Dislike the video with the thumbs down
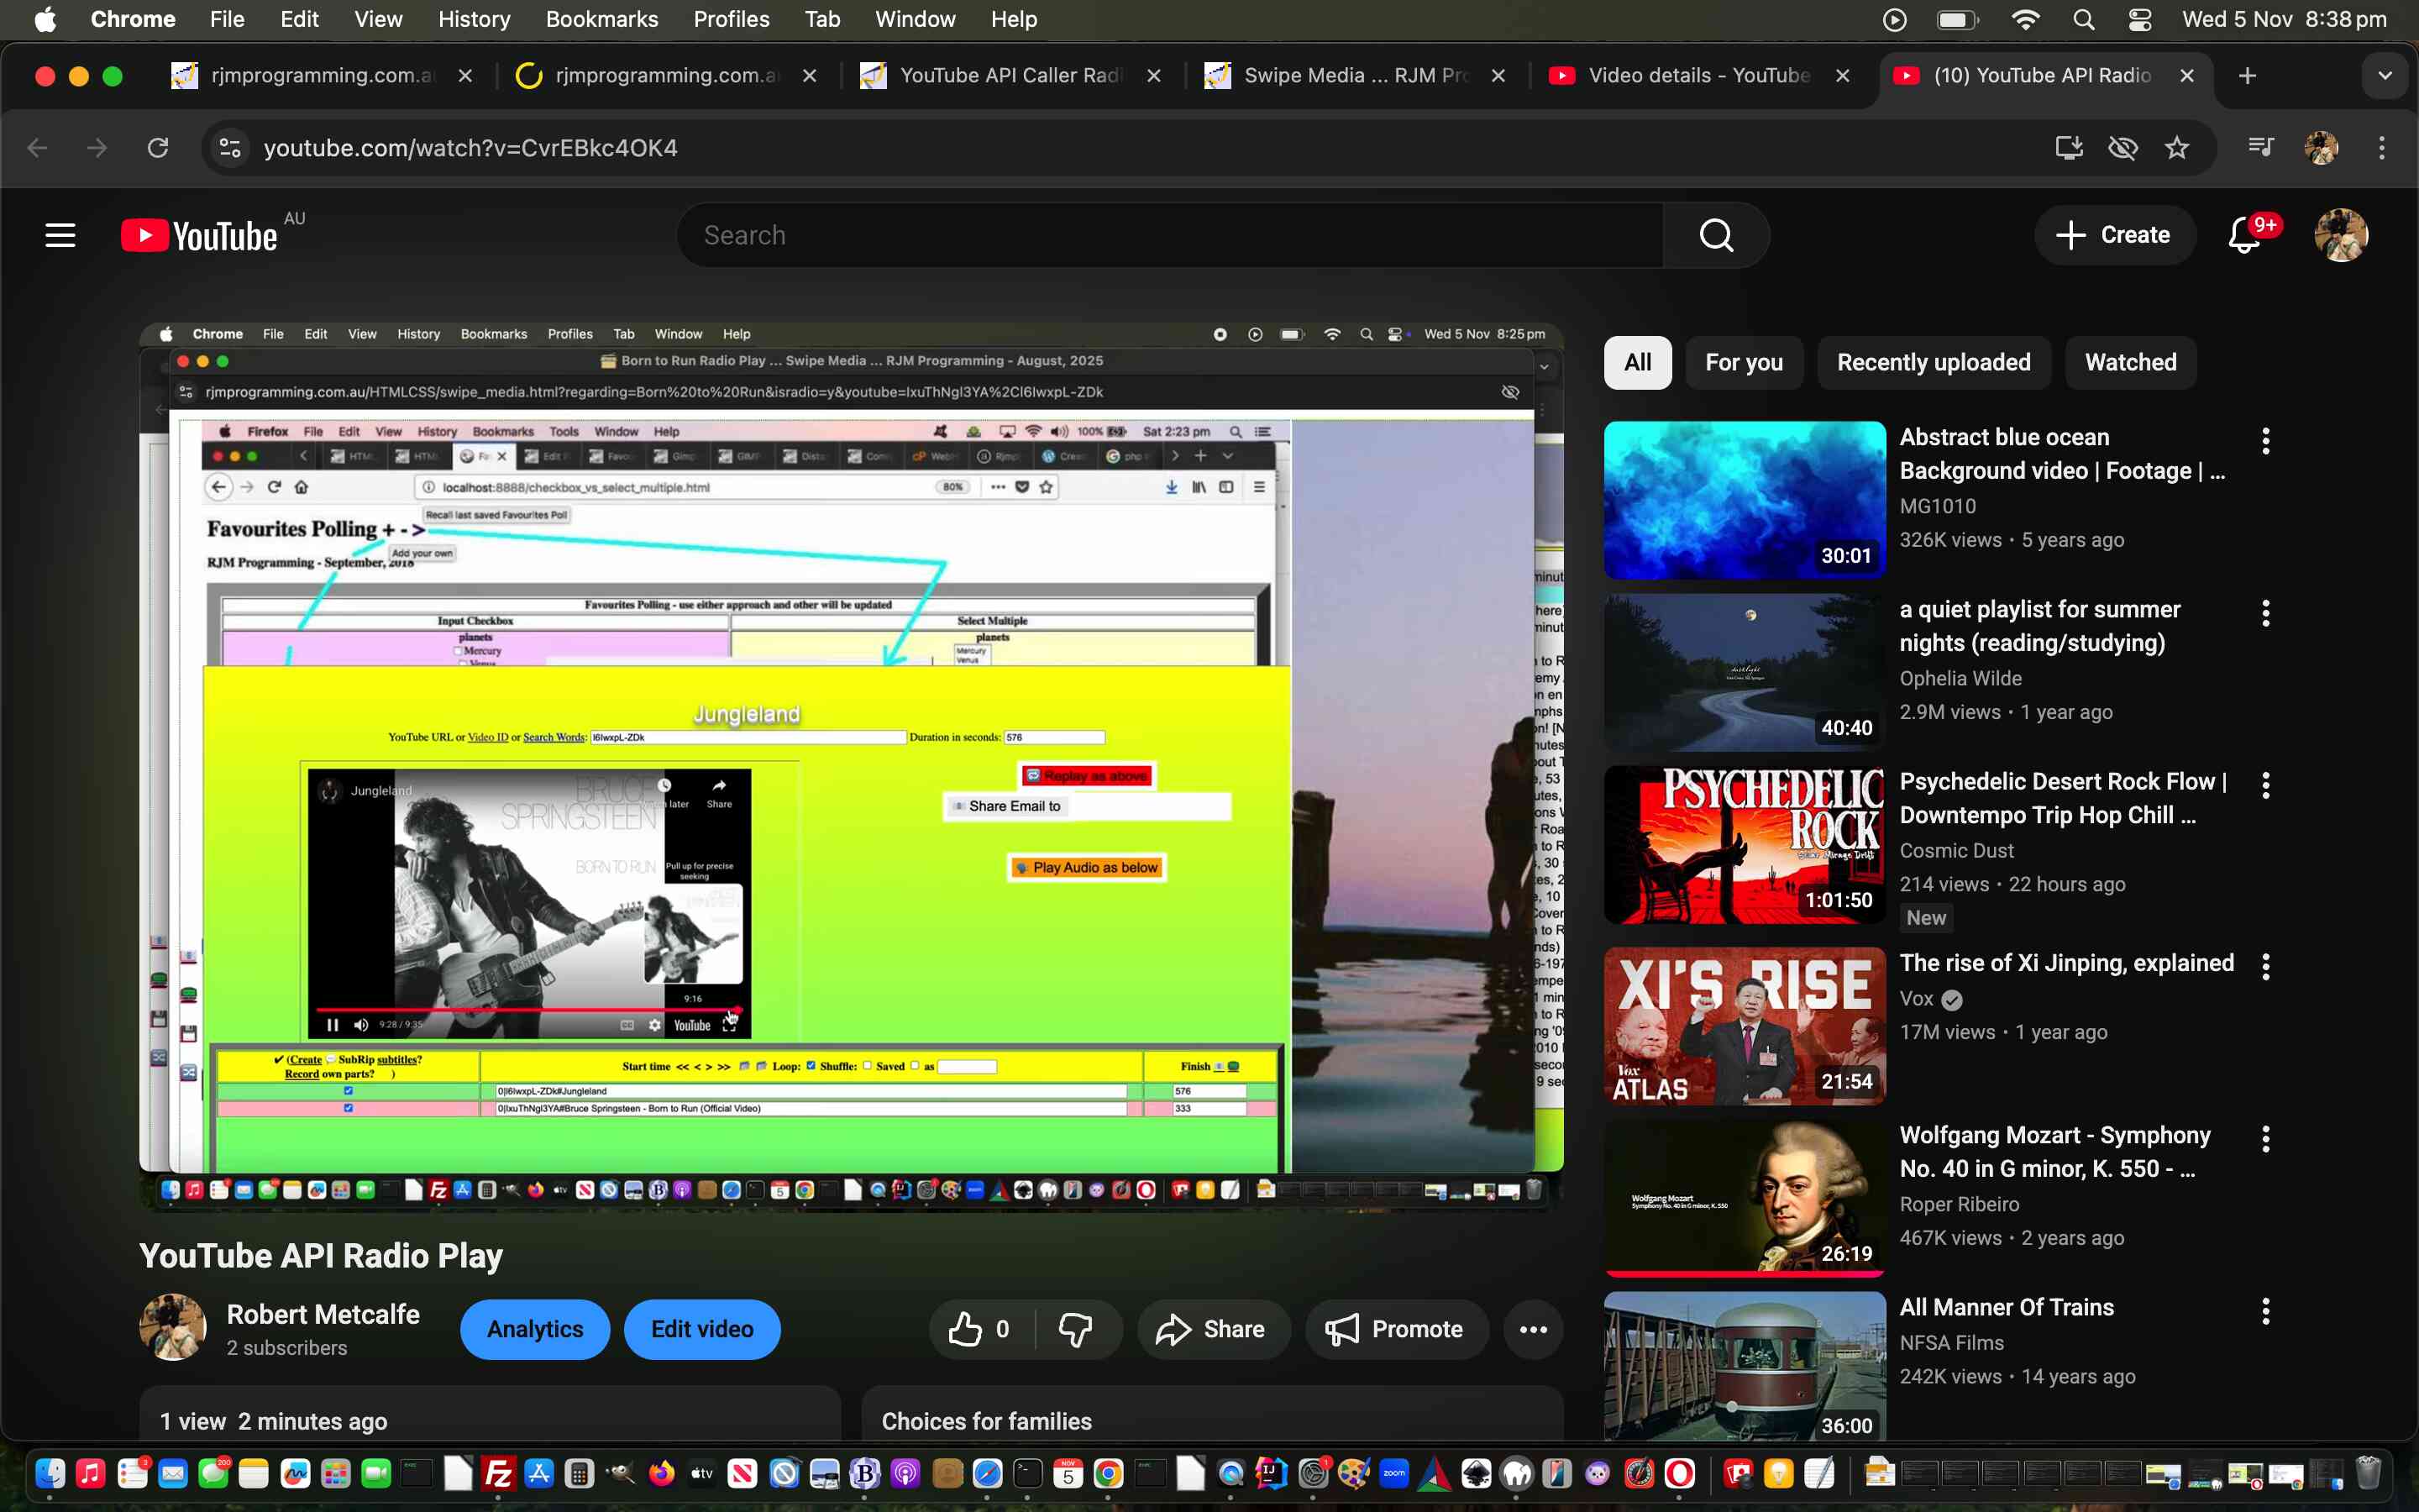 point(1078,1328)
